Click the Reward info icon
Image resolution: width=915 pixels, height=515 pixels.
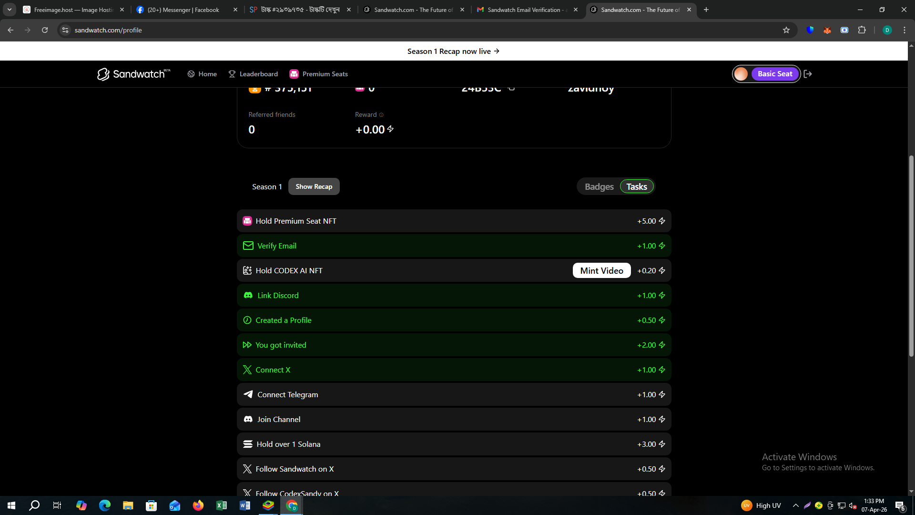381,115
